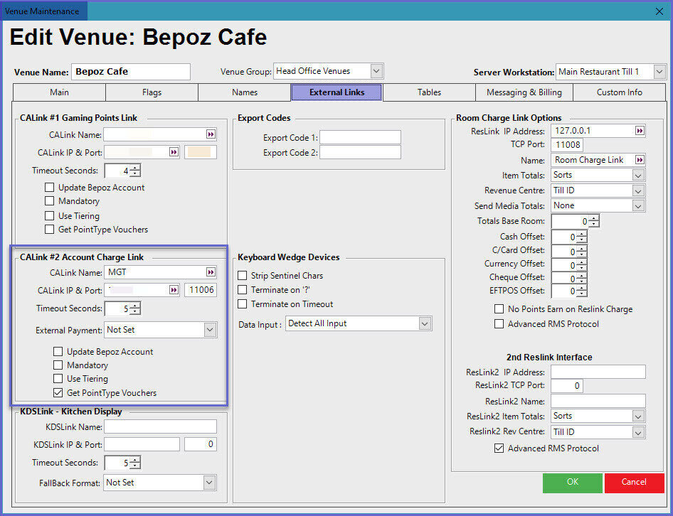Screen dimensions: 673x516
Task: Confirm changes with the OK button
Action: [x=573, y=482]
